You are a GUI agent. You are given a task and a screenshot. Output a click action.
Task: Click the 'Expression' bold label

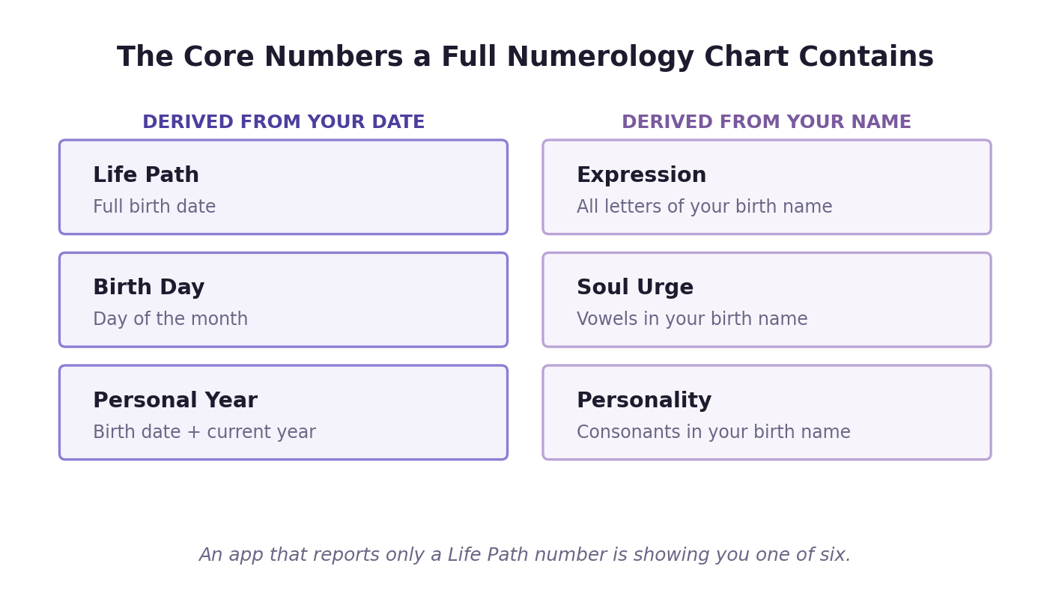click(642, 176)
